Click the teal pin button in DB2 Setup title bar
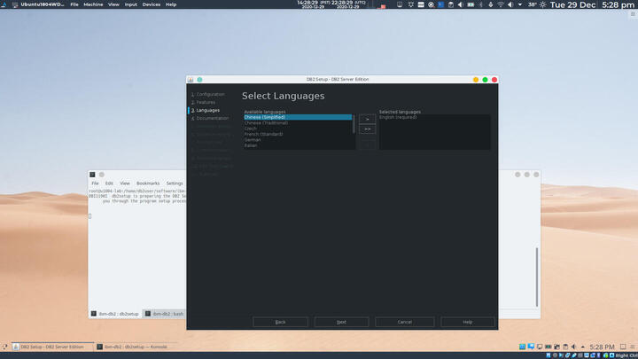The height and width of the screenshot is (359, 638). (x=199, y=80)
